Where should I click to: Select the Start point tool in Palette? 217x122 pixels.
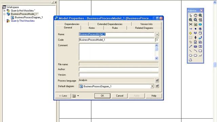[195, 29]
